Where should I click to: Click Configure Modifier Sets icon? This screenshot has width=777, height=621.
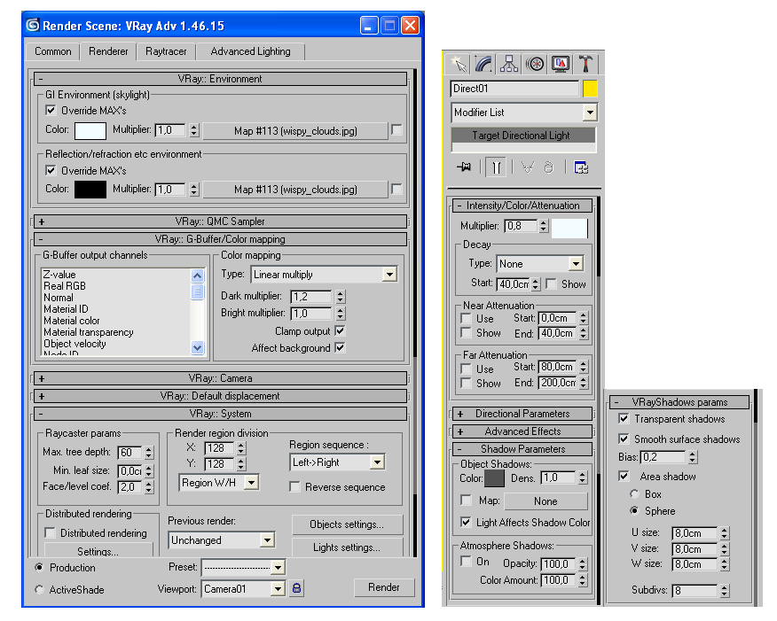[x=581, y=167]
